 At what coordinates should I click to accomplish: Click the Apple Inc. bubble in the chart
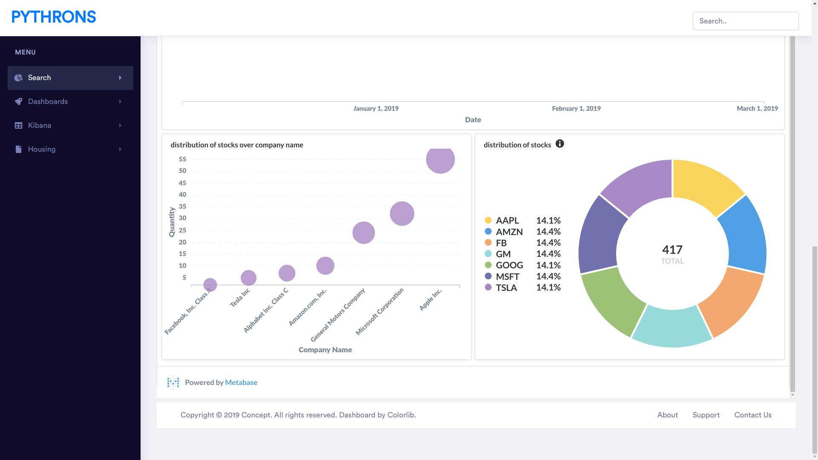[x=440, y=160]
